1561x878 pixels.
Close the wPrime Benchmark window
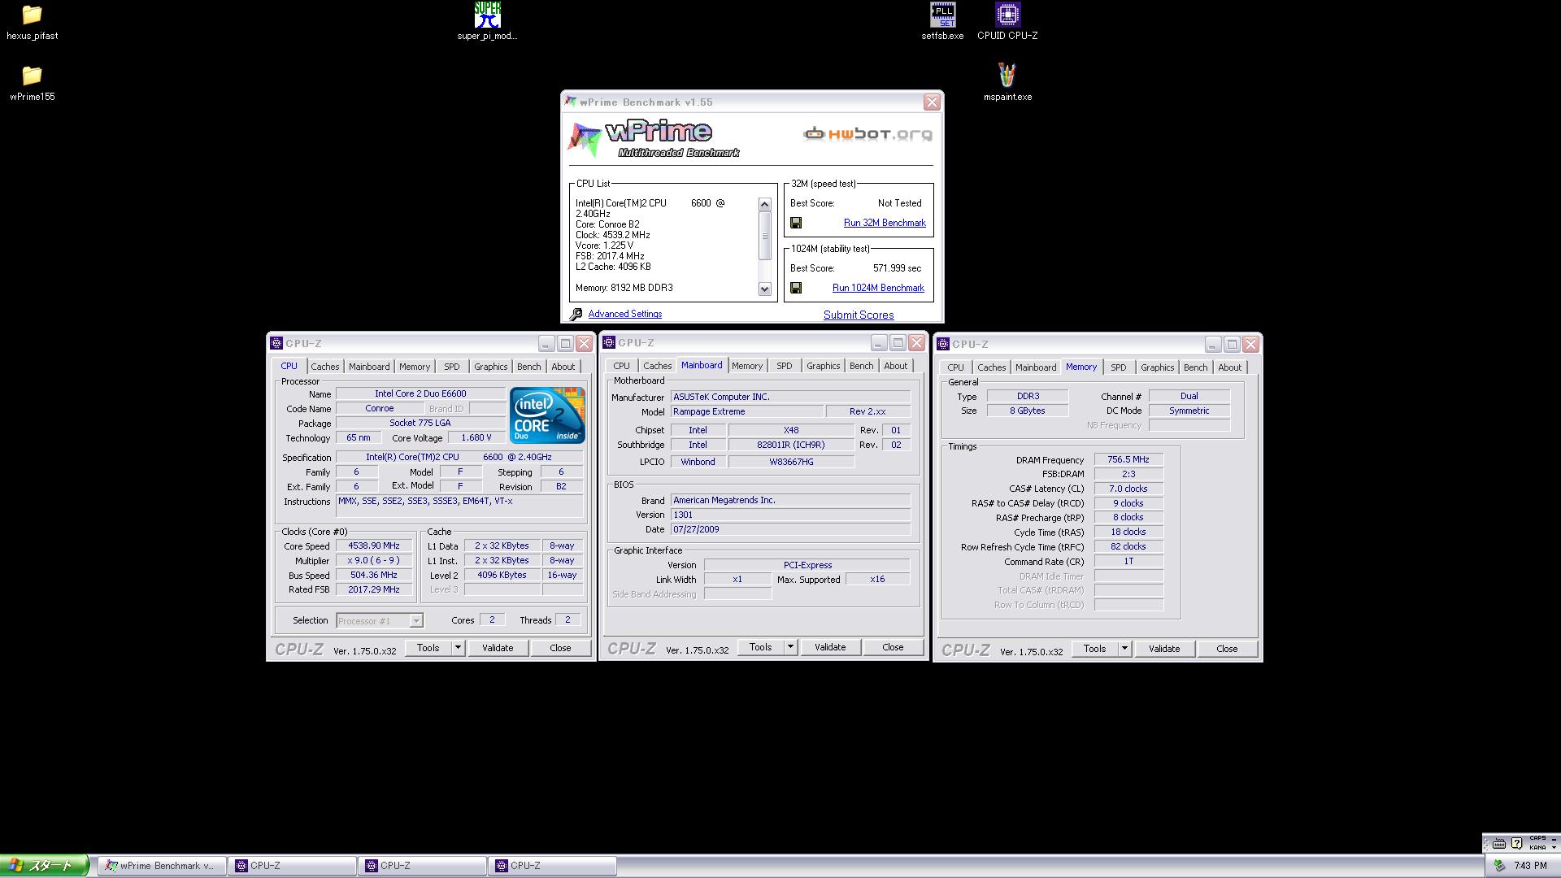tap(932, 102)
